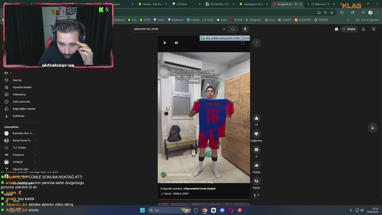The height and width of the screenshot is (215, 382).
Task: Click the search magnifier button
Action: click(x=233, y=29)
